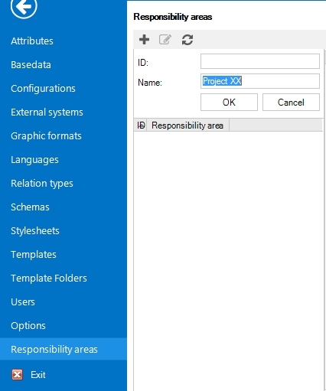
Task: Cancel the new responsibility area
Action: click(291, 103)
